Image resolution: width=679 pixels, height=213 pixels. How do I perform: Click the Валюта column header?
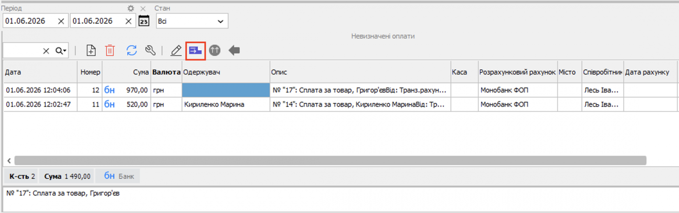[x=166, y=72]
